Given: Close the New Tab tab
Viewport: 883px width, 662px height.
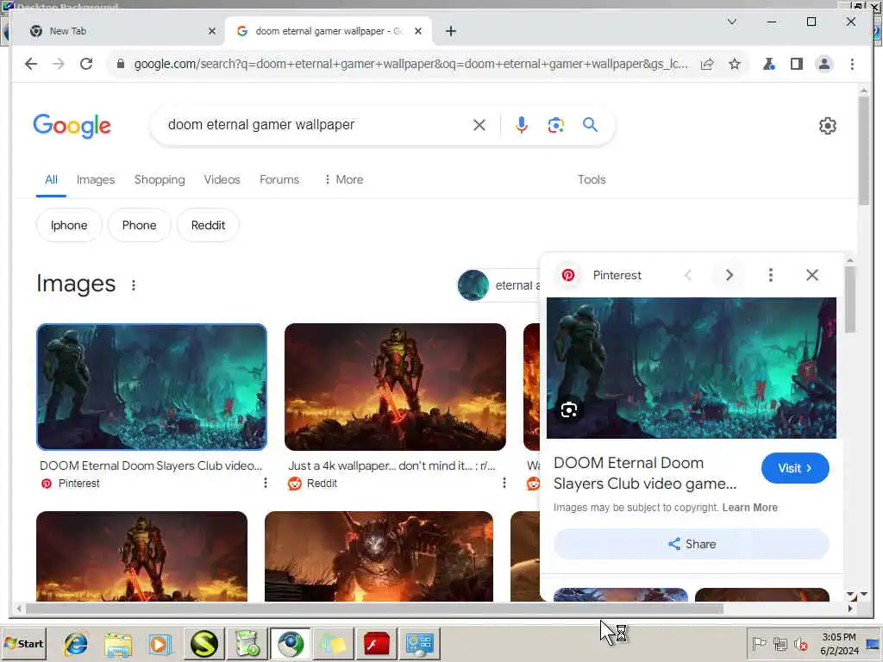Looking at the screenshot, I should tap(212, 31).
